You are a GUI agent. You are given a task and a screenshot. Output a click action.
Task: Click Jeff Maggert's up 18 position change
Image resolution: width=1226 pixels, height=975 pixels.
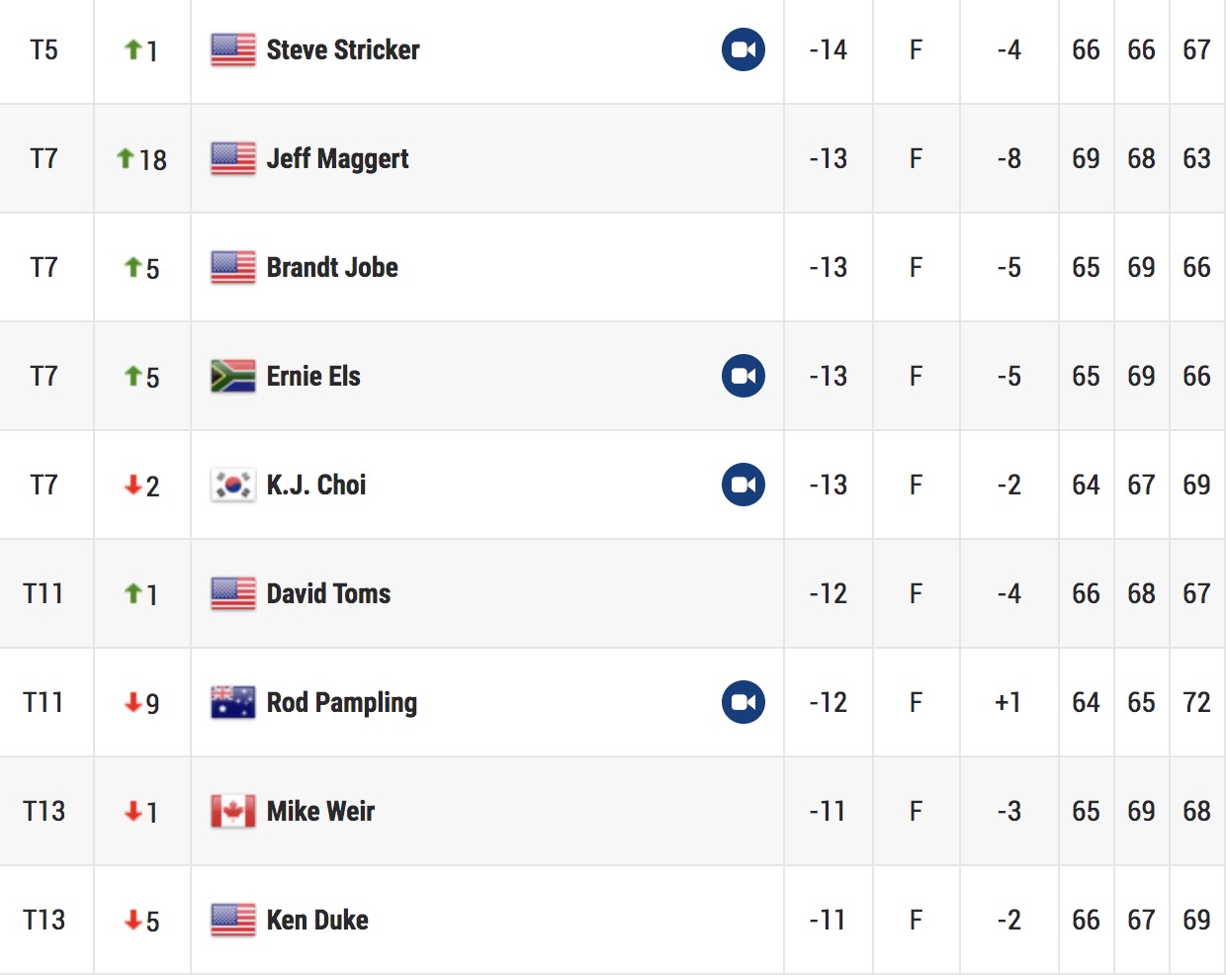(141, 159)
